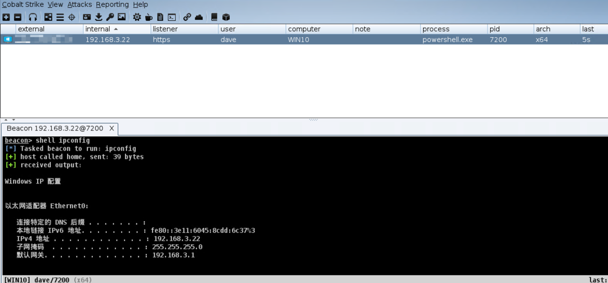
Task: Open Credentials card icon in toolbar
Action: (x=87, y=17)
